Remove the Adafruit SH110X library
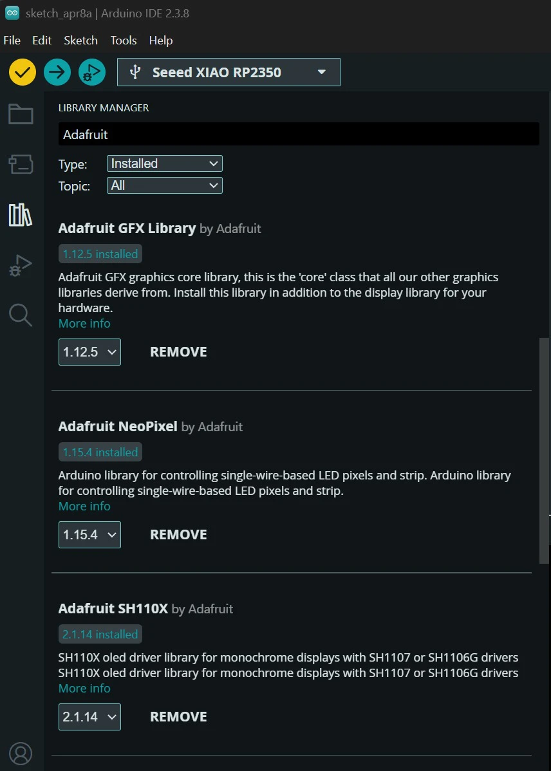Viewport: 551px width, 771px height. point(178,716)
